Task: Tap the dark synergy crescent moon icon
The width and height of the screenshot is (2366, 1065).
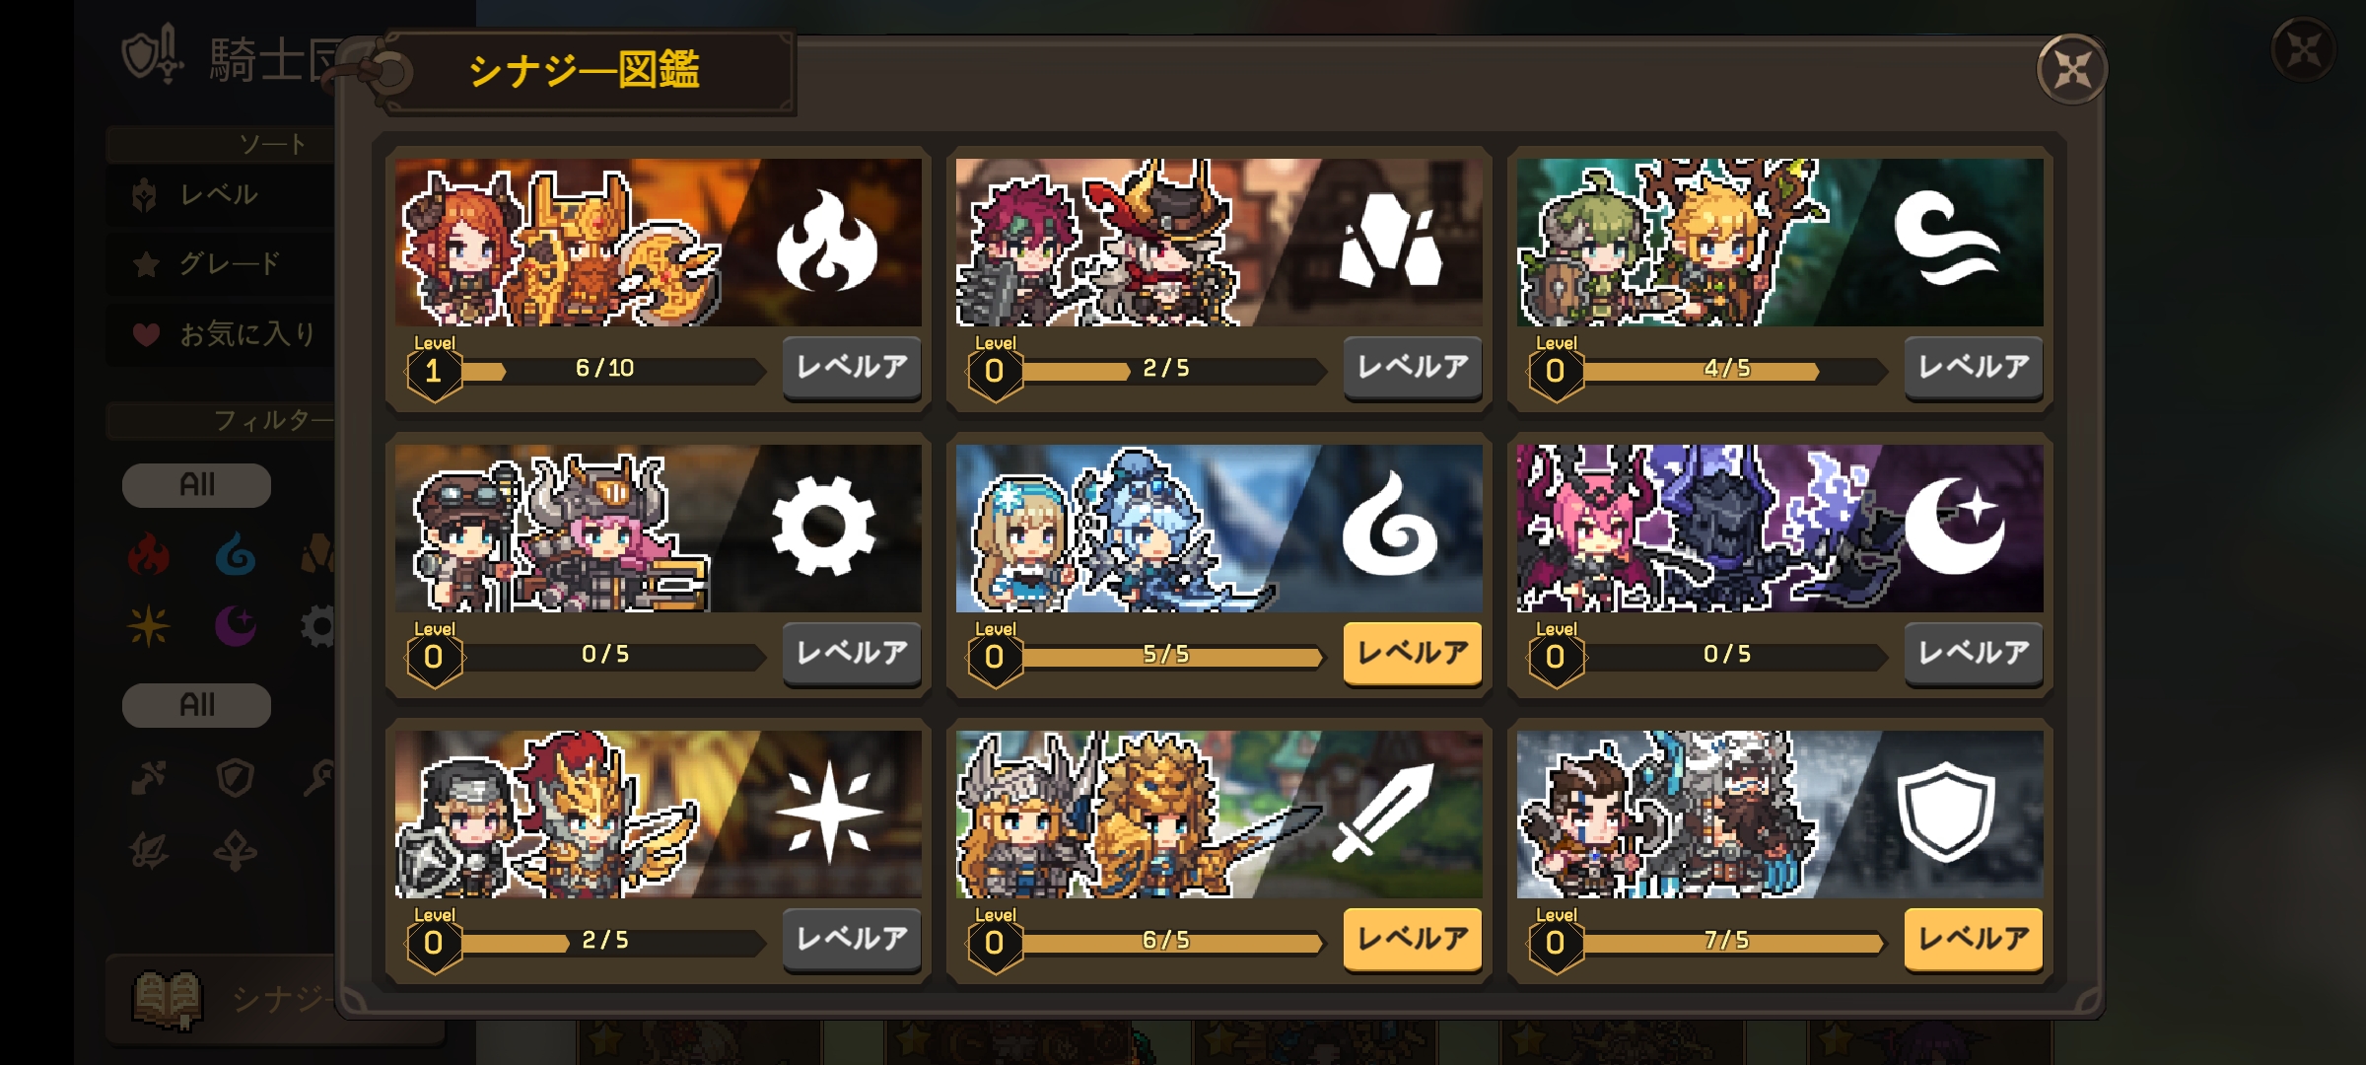Action: tap(1954, 526)
